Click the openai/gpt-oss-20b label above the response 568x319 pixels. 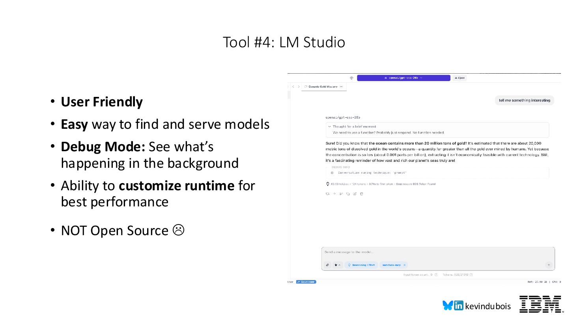pyautogui.click(x=343, y=117)
